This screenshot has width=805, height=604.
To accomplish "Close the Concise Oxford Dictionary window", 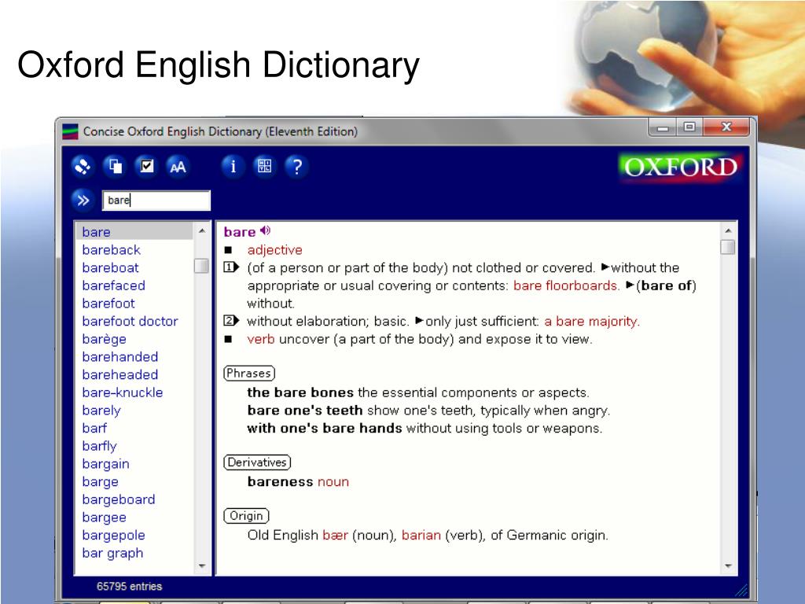I will click(x=726, y=127).
